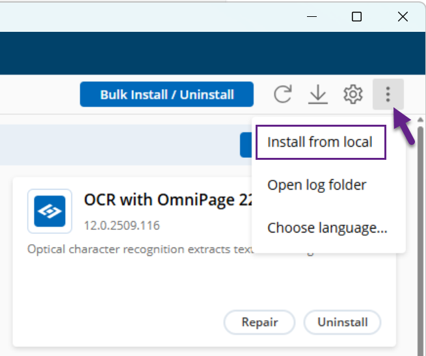
Task: Select Install from local
Action: pos(320,142)
